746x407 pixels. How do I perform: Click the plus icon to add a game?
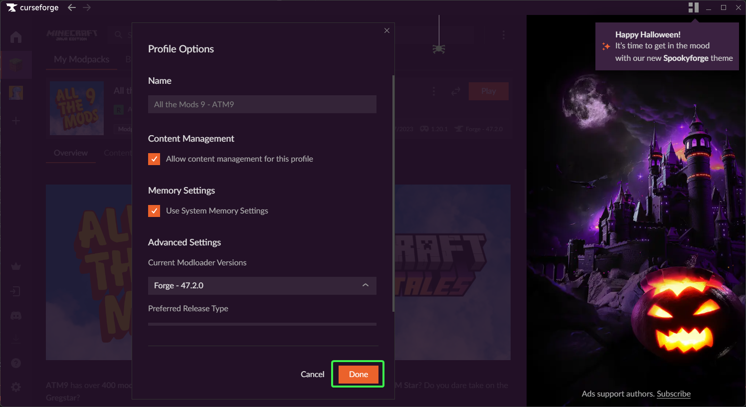pos(16,121)
